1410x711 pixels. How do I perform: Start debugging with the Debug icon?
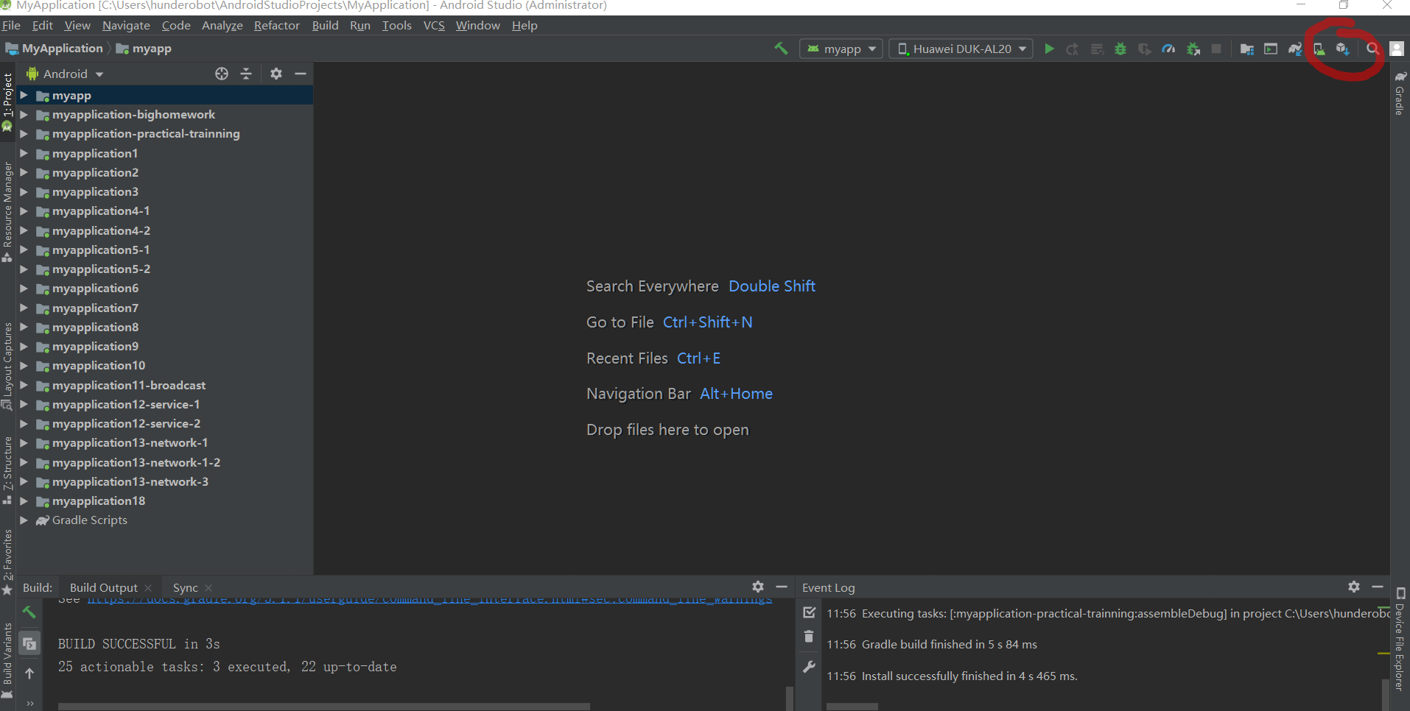pos(1119,49)
